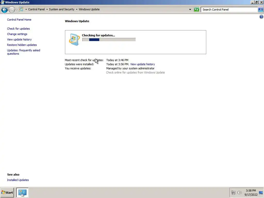Expand the Control Panel breadcrumb arrow
Screen dimensions: 264x198
(47, 10)
